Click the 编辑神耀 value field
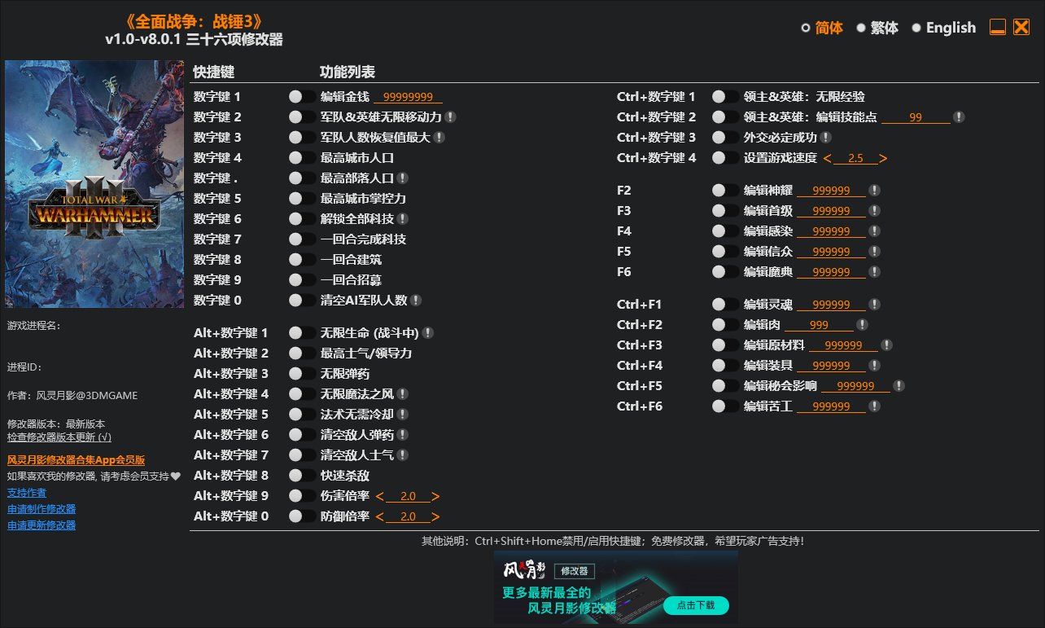The image size is (1045, 628). click(831, 191)
